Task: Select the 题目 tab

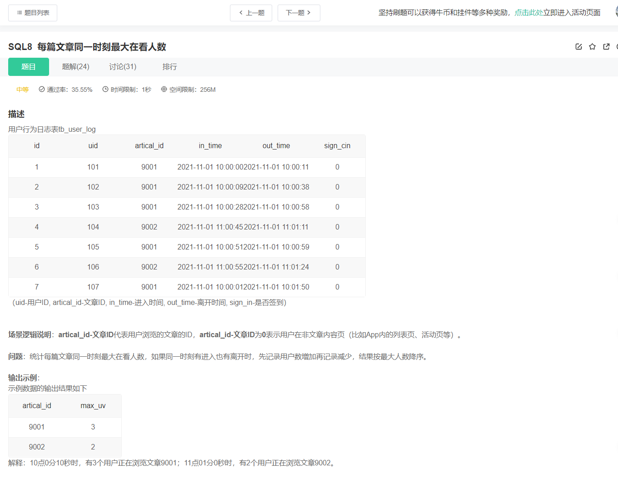Action: pos(29,67)
